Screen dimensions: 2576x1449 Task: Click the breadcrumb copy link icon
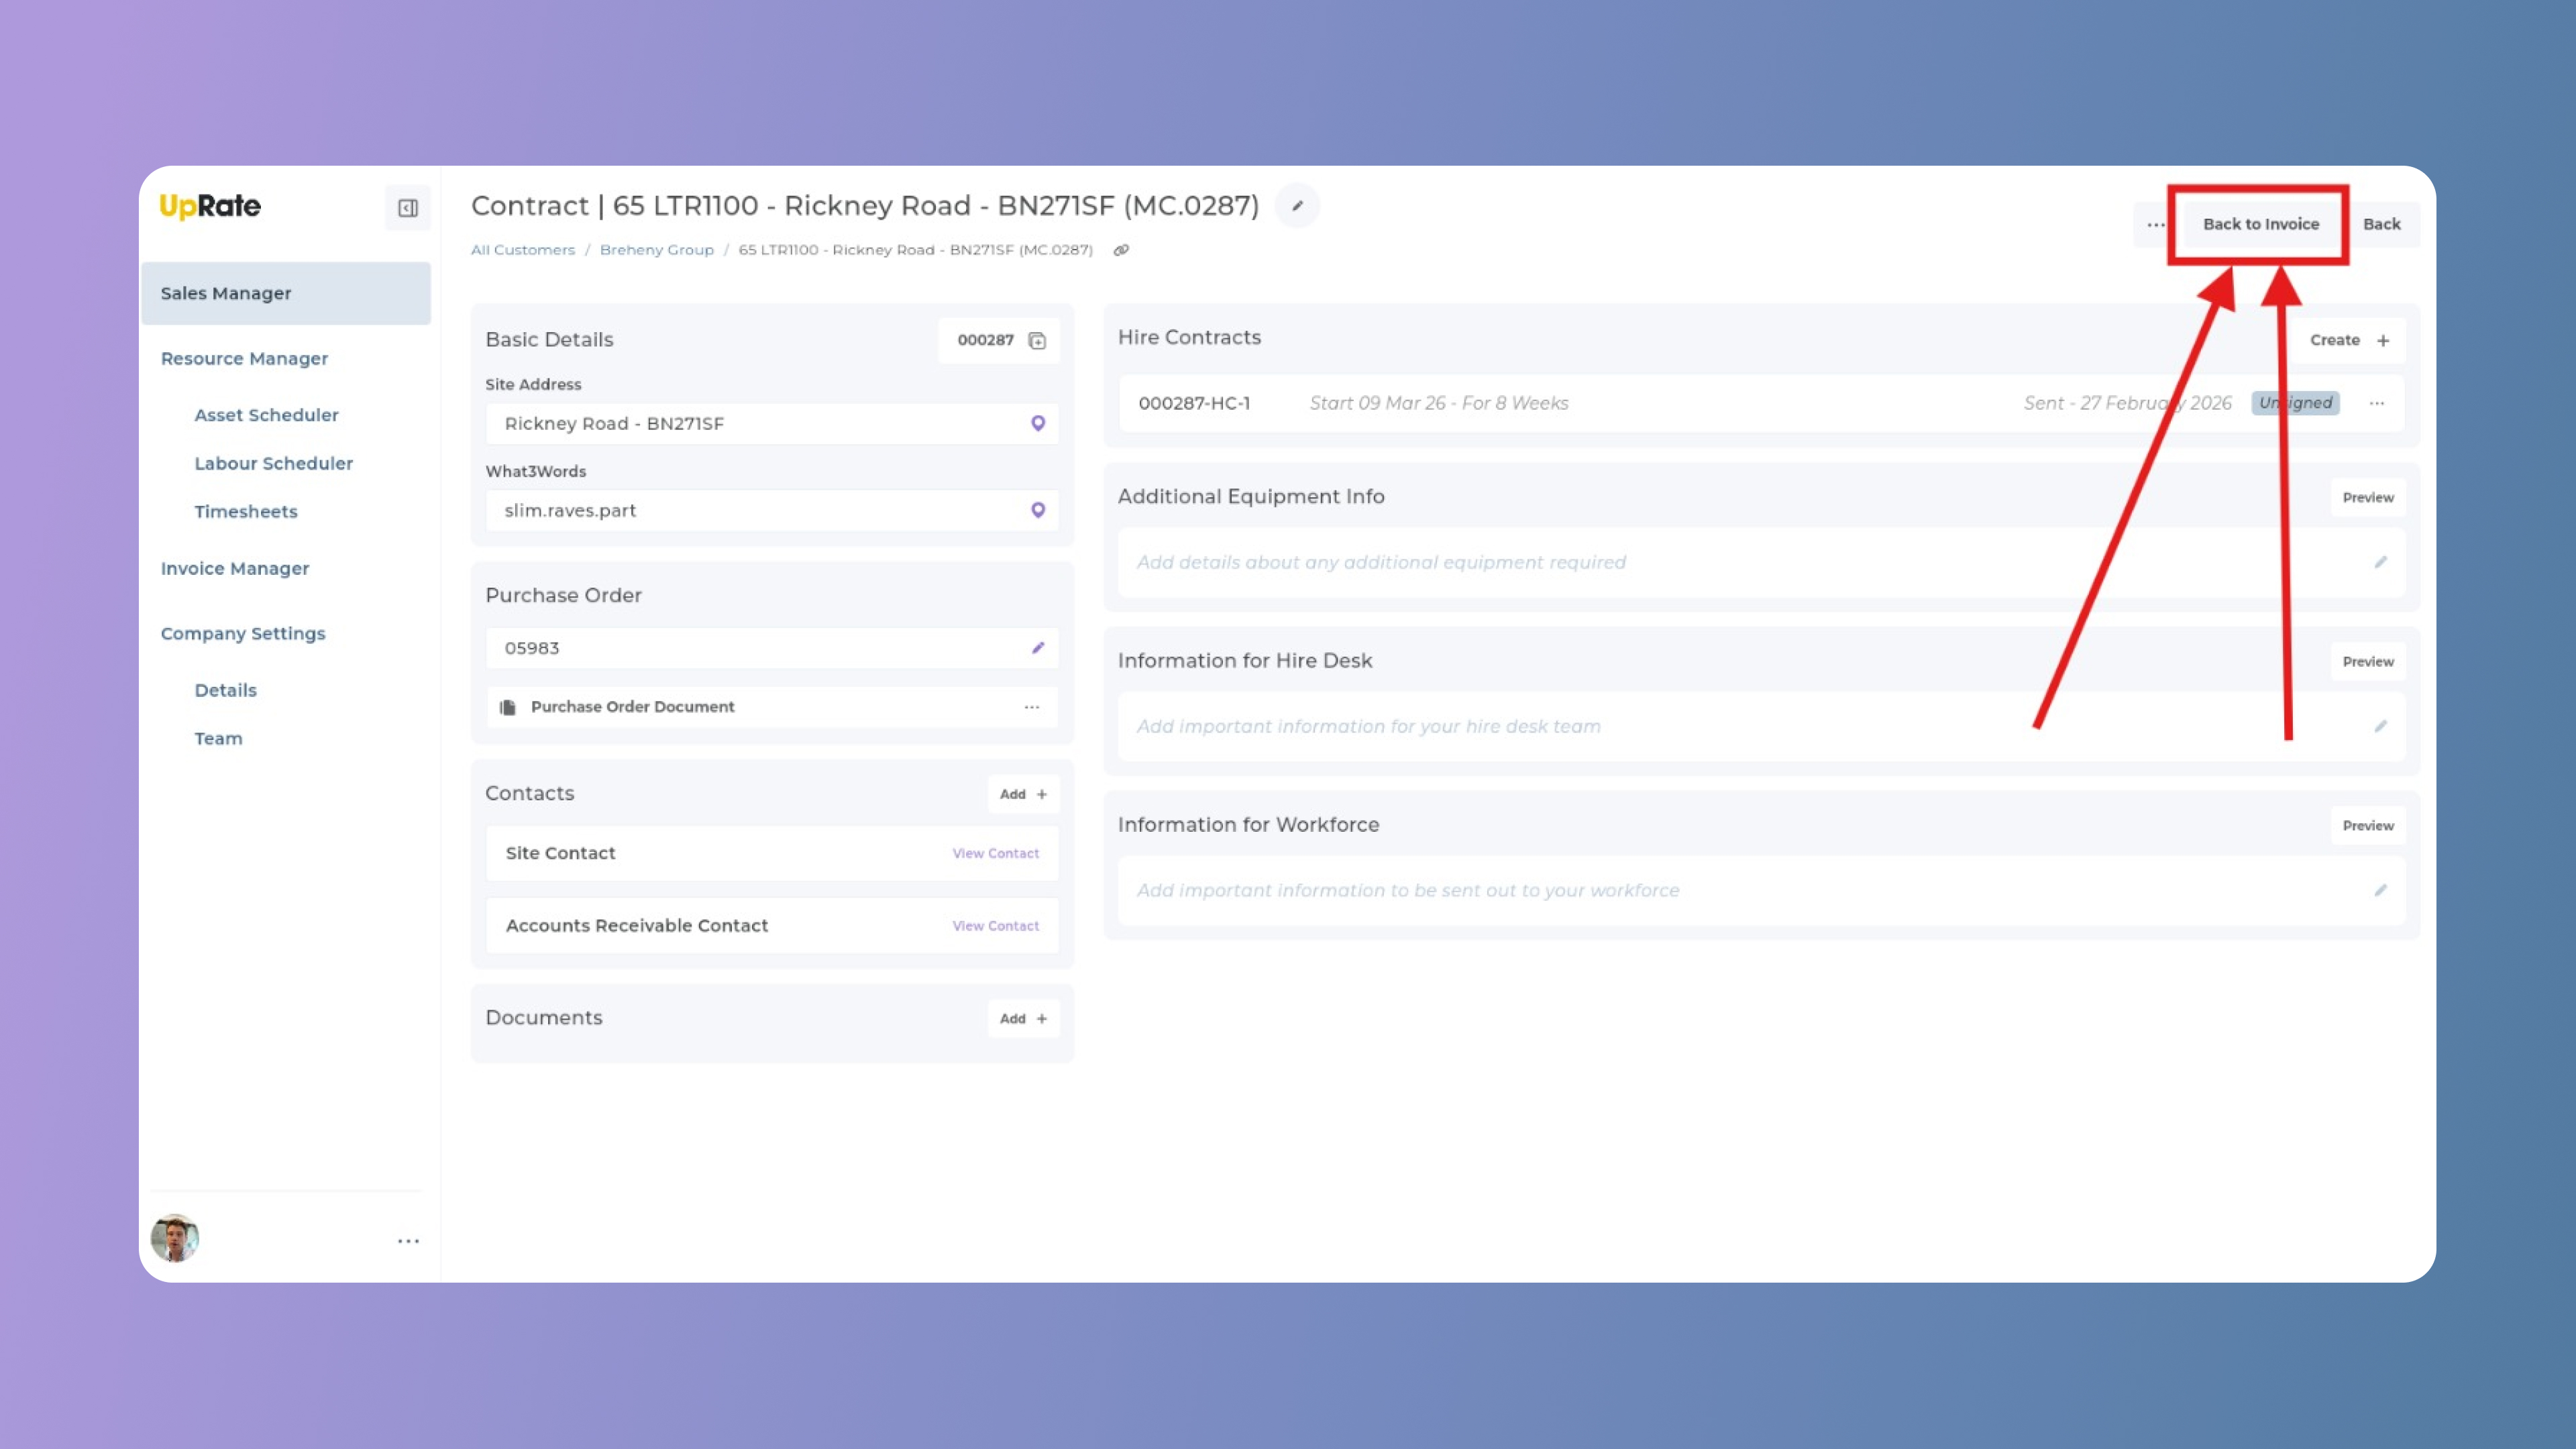tap(1121, 250)
